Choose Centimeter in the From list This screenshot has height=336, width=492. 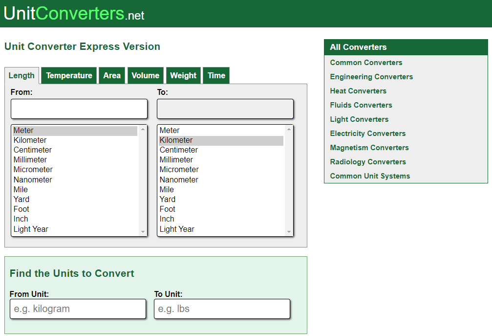75,150
